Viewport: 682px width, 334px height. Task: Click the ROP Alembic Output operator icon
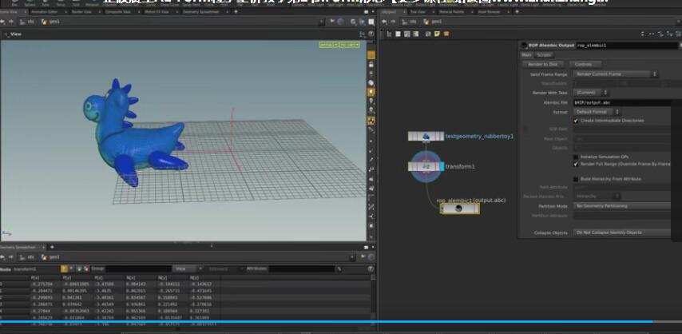click(x=523, y=46)
